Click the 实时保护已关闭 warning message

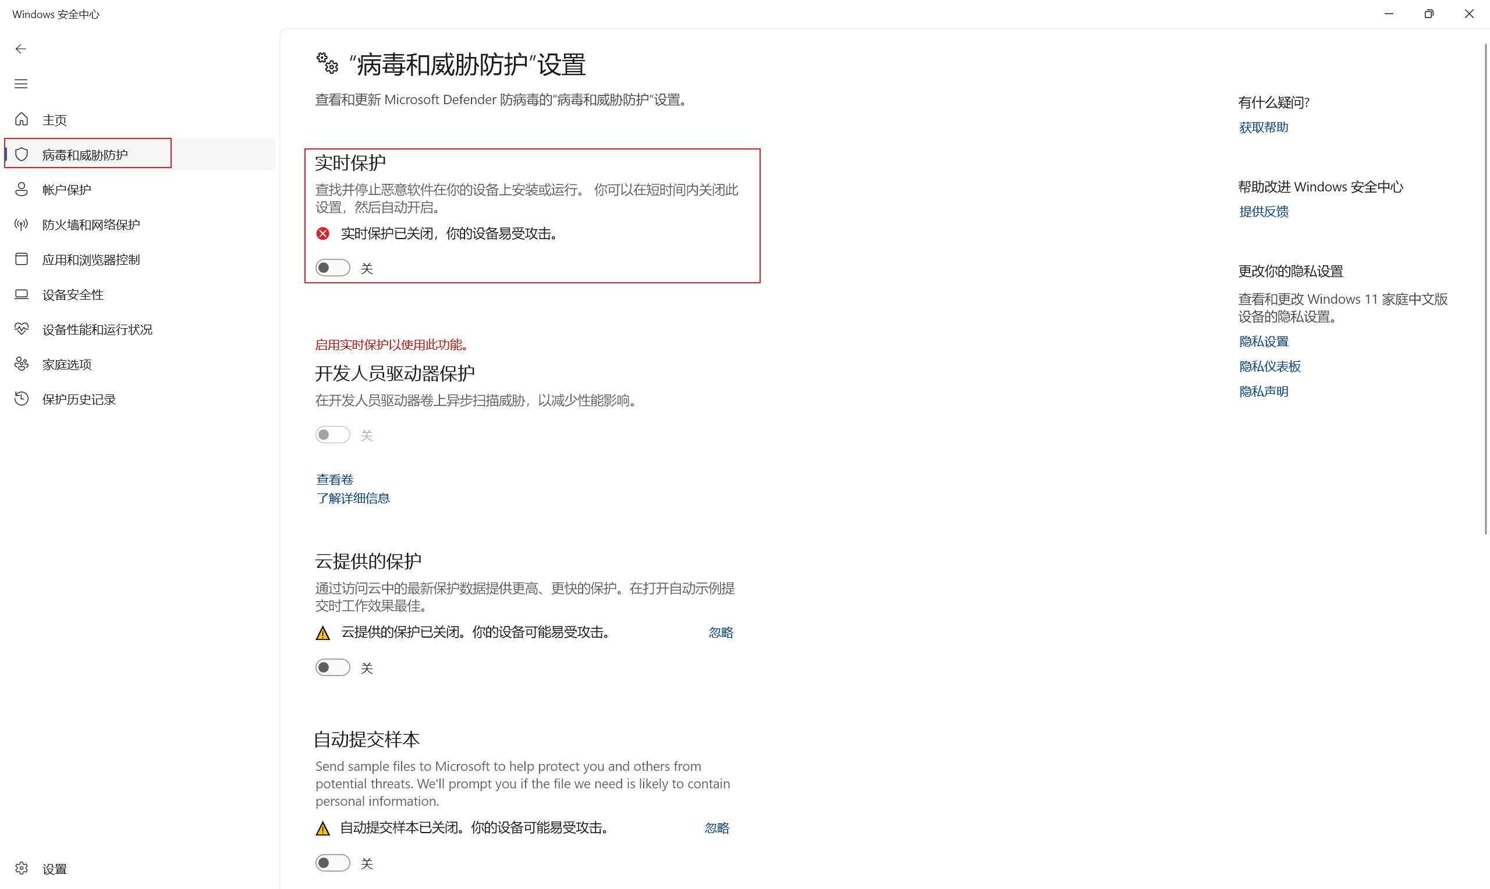point(450,234)
